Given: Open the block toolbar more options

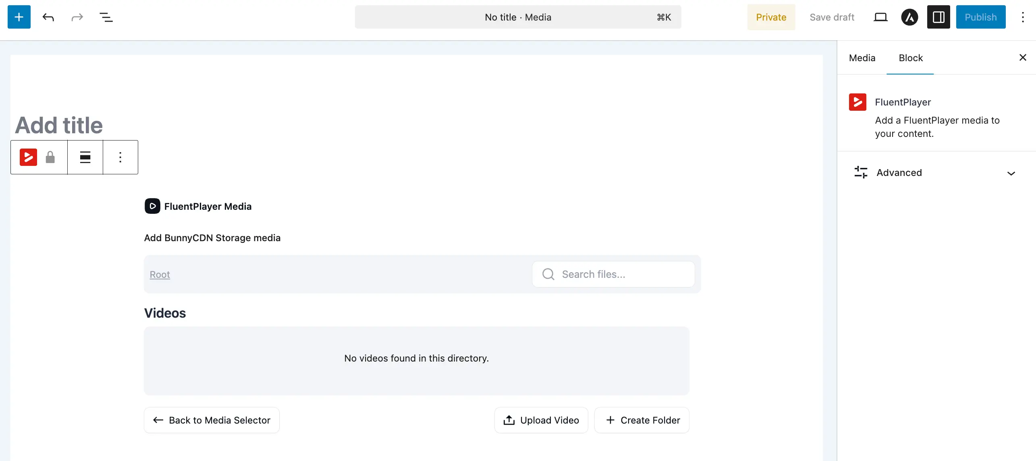Looking at the screenshot, I should click(120, 157).
